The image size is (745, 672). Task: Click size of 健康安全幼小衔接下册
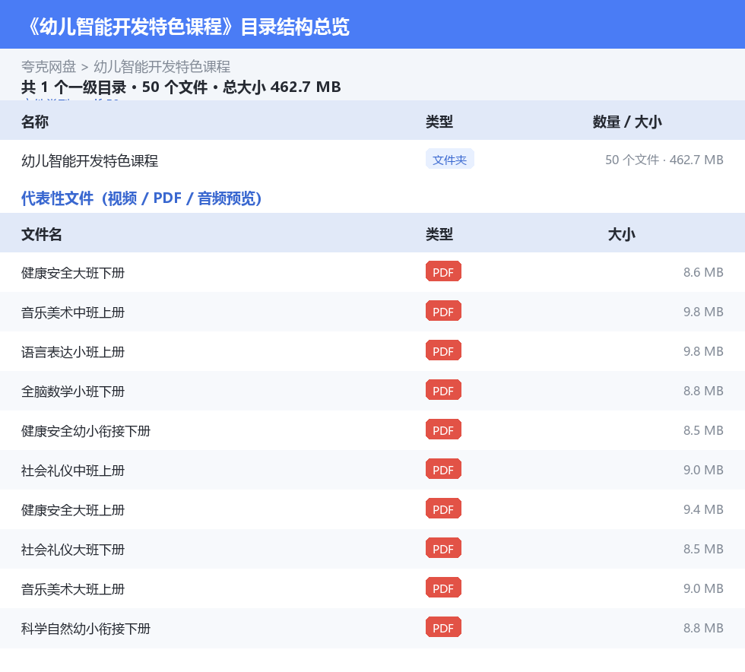point(703,430)
